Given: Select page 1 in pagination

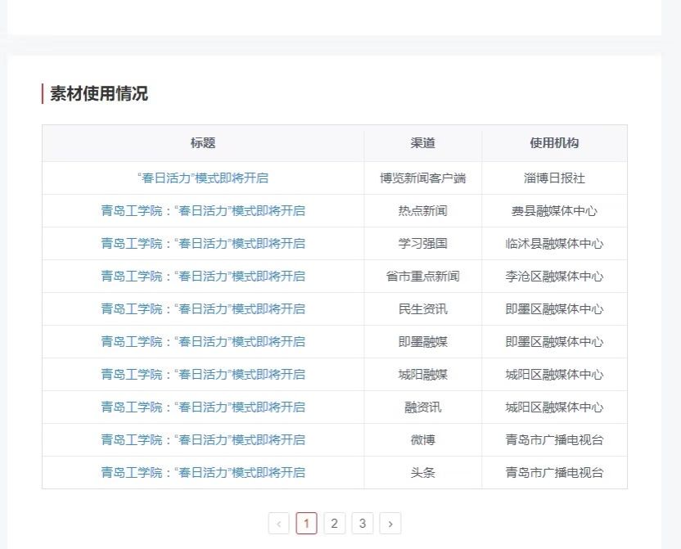Looking at the screenshot, I should click(x=307, y=524).
